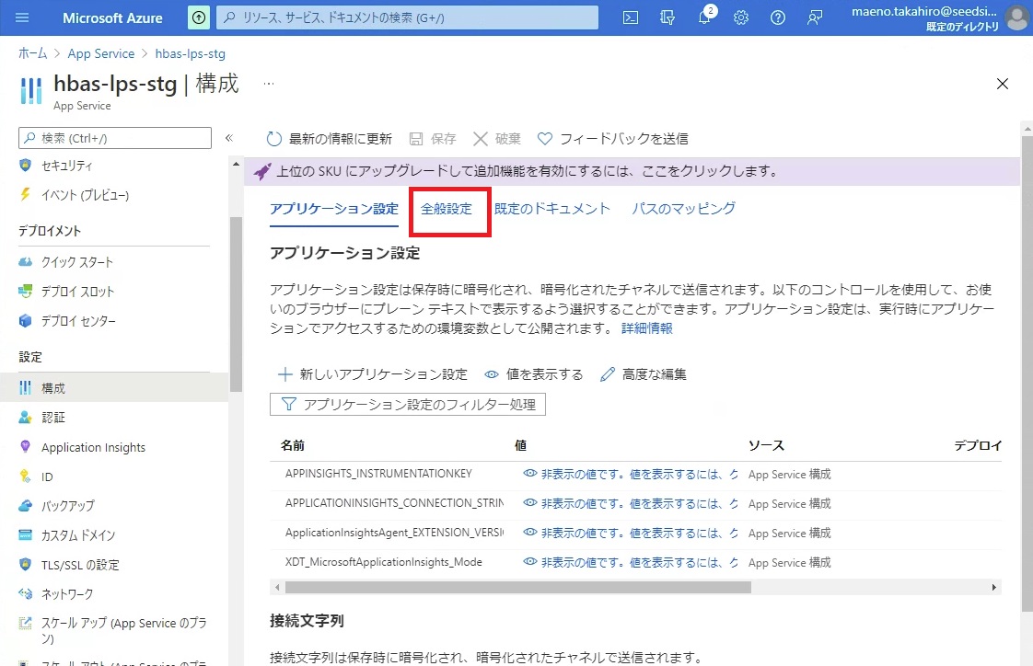Open Azure Cloud Shell icon

(631, 17)
